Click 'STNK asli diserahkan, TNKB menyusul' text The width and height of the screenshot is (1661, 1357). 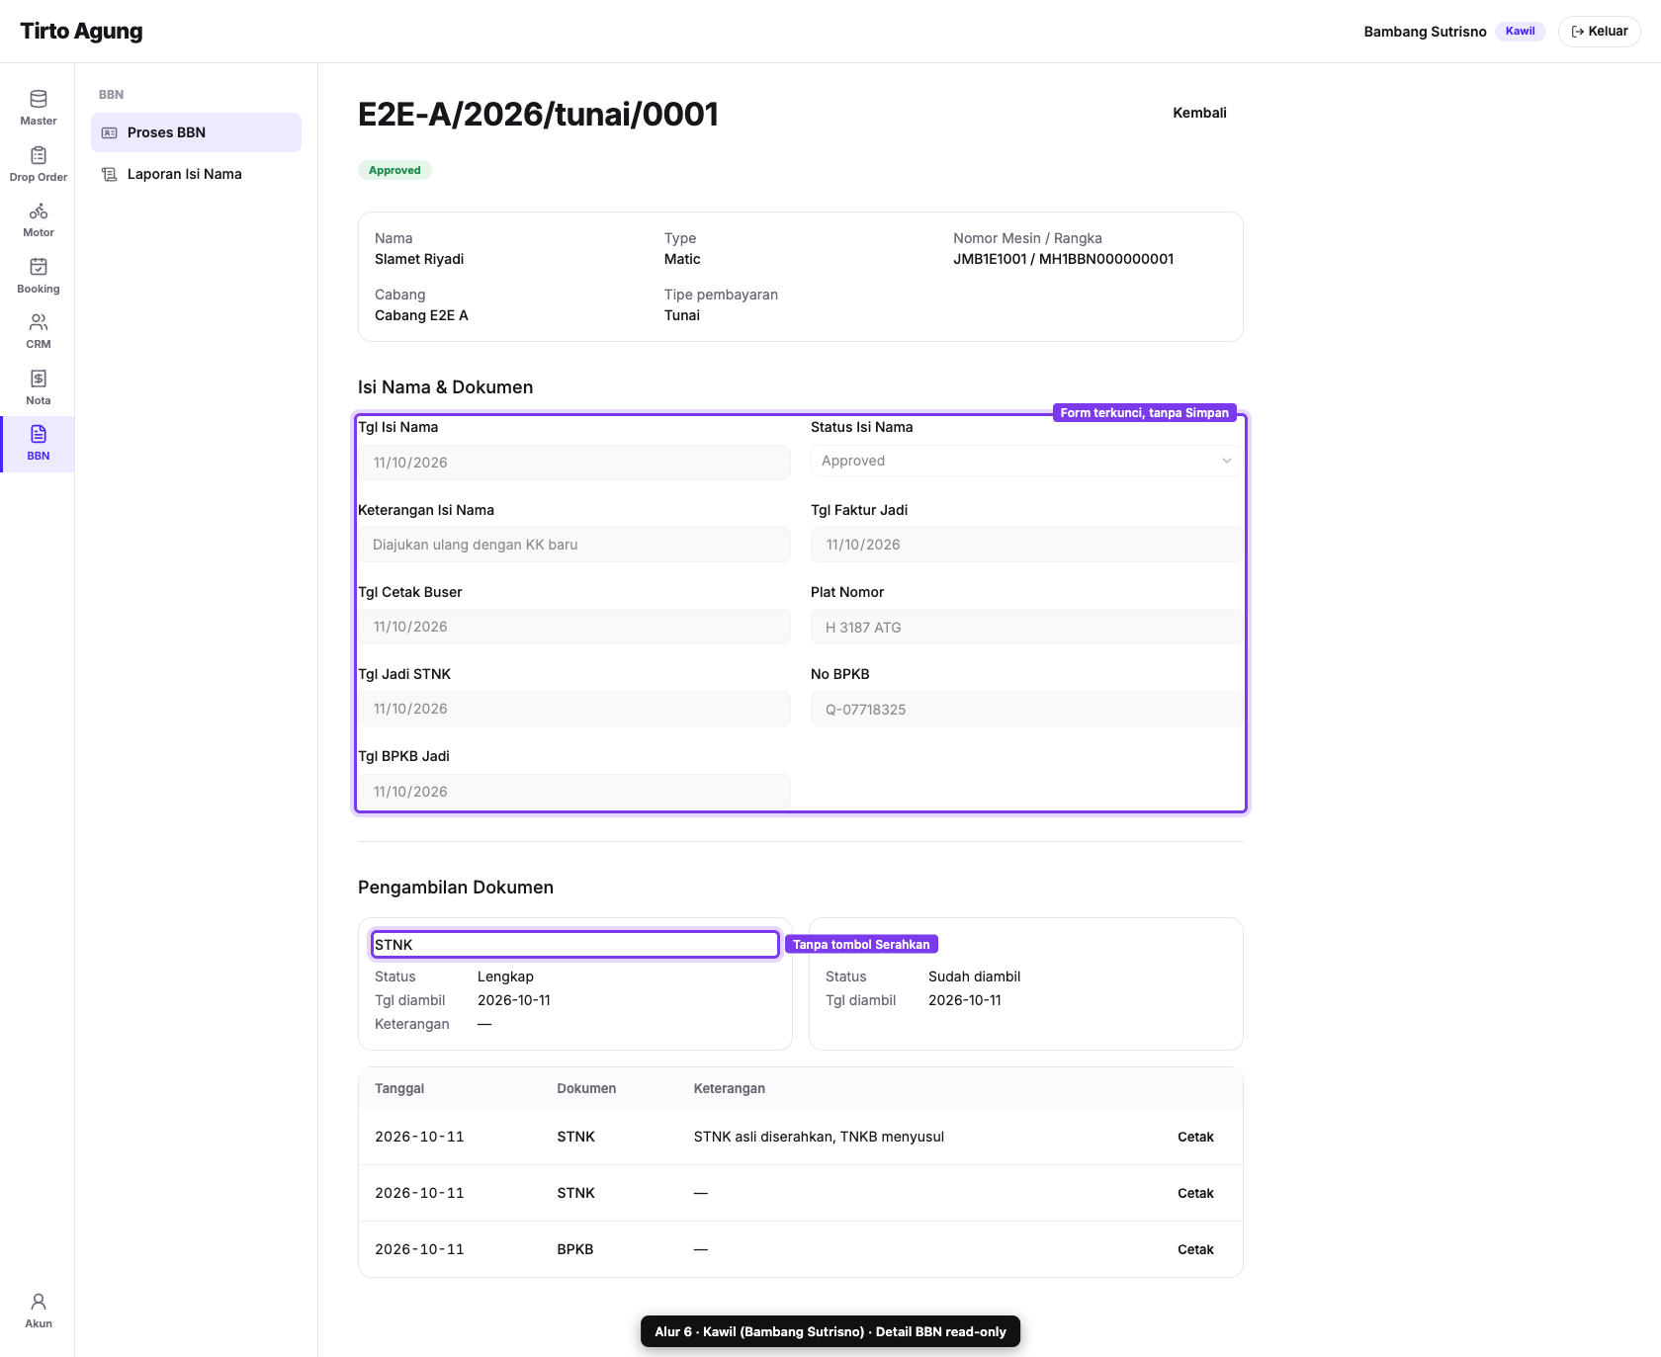[819, 1137]
